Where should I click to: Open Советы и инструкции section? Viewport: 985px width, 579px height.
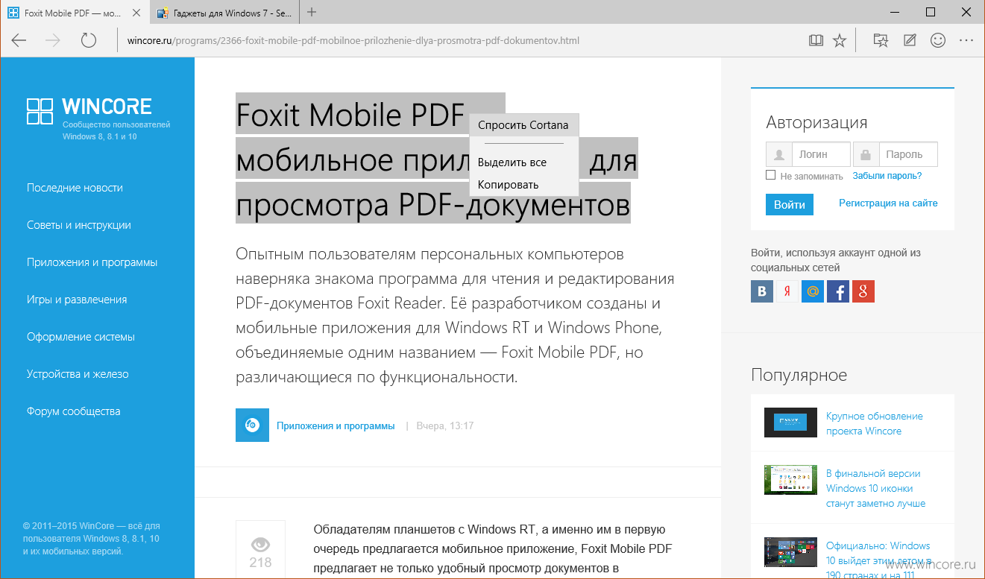click(x=79, y=225)
